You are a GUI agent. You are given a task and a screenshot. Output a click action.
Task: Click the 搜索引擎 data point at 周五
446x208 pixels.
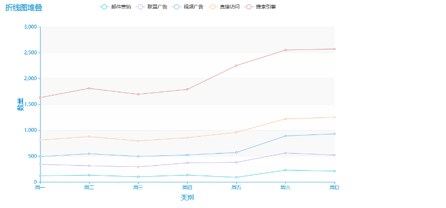[x=236, y=66]
